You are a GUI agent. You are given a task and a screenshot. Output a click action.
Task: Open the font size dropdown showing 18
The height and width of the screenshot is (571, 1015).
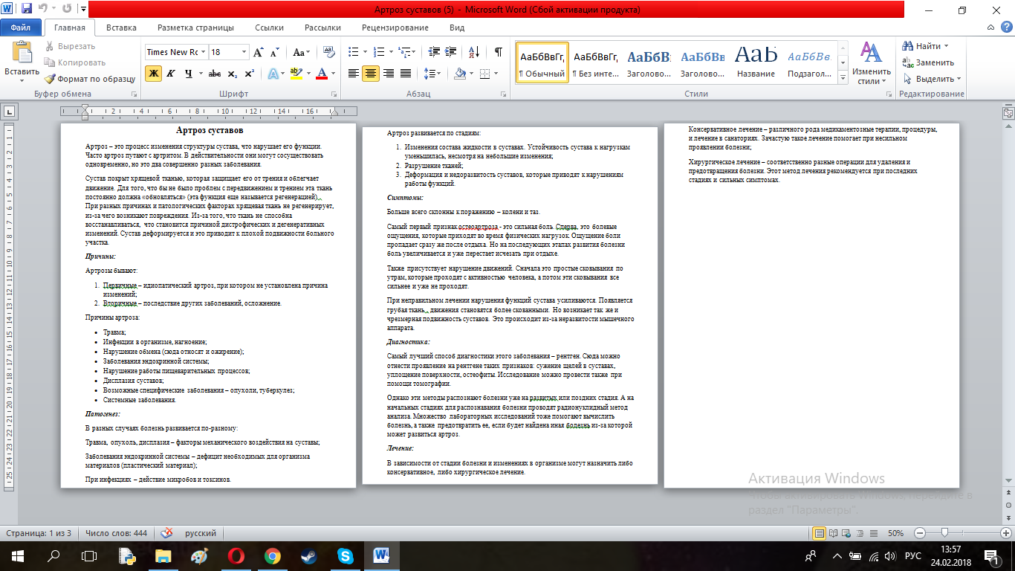click(244, 52)
